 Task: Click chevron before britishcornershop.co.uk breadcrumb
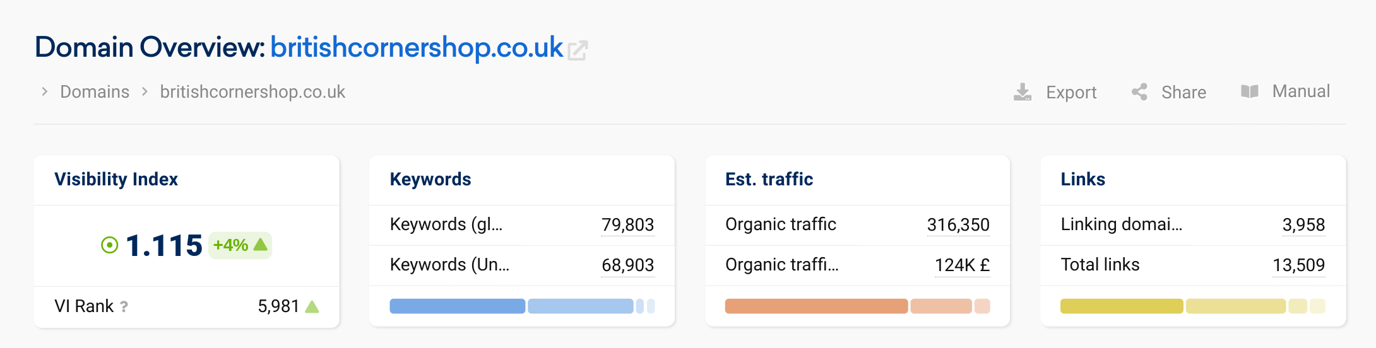pos(145,92)
